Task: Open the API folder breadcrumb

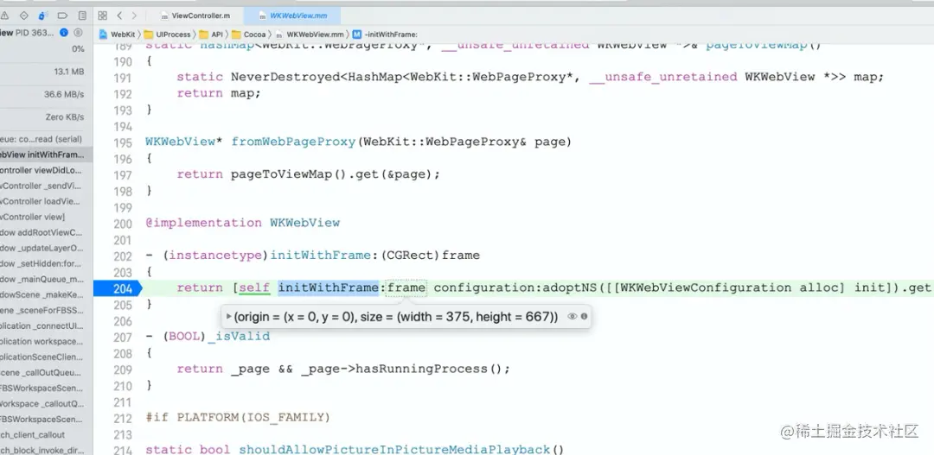Action: coord(211,35)
